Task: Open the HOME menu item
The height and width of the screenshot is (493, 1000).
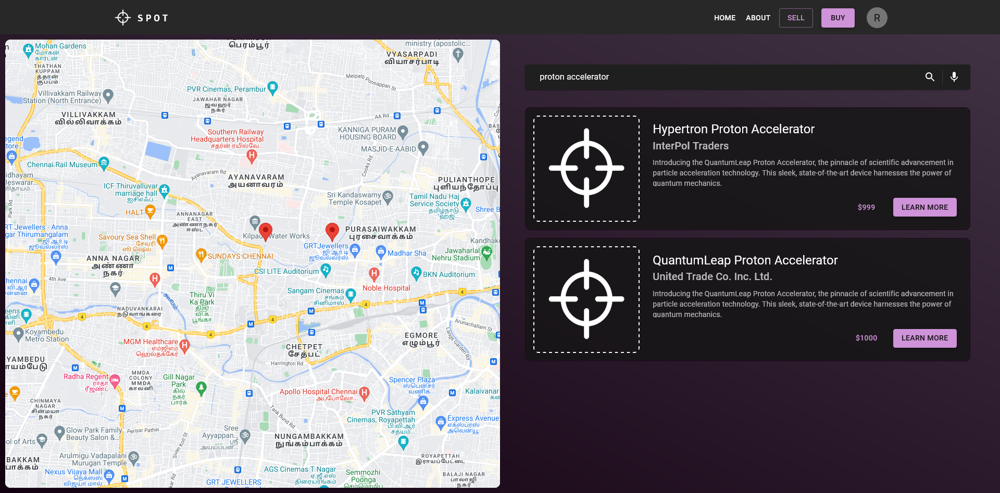Action: [724, 17]
